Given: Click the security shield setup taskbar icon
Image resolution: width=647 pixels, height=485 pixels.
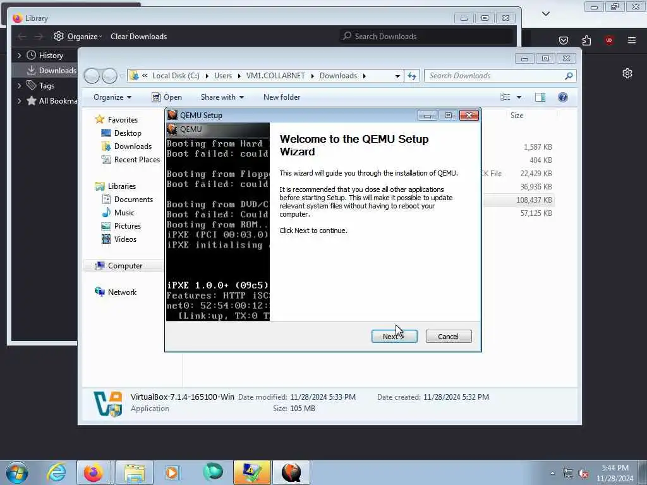Looking at the screenshot, I should pos(251,472).
